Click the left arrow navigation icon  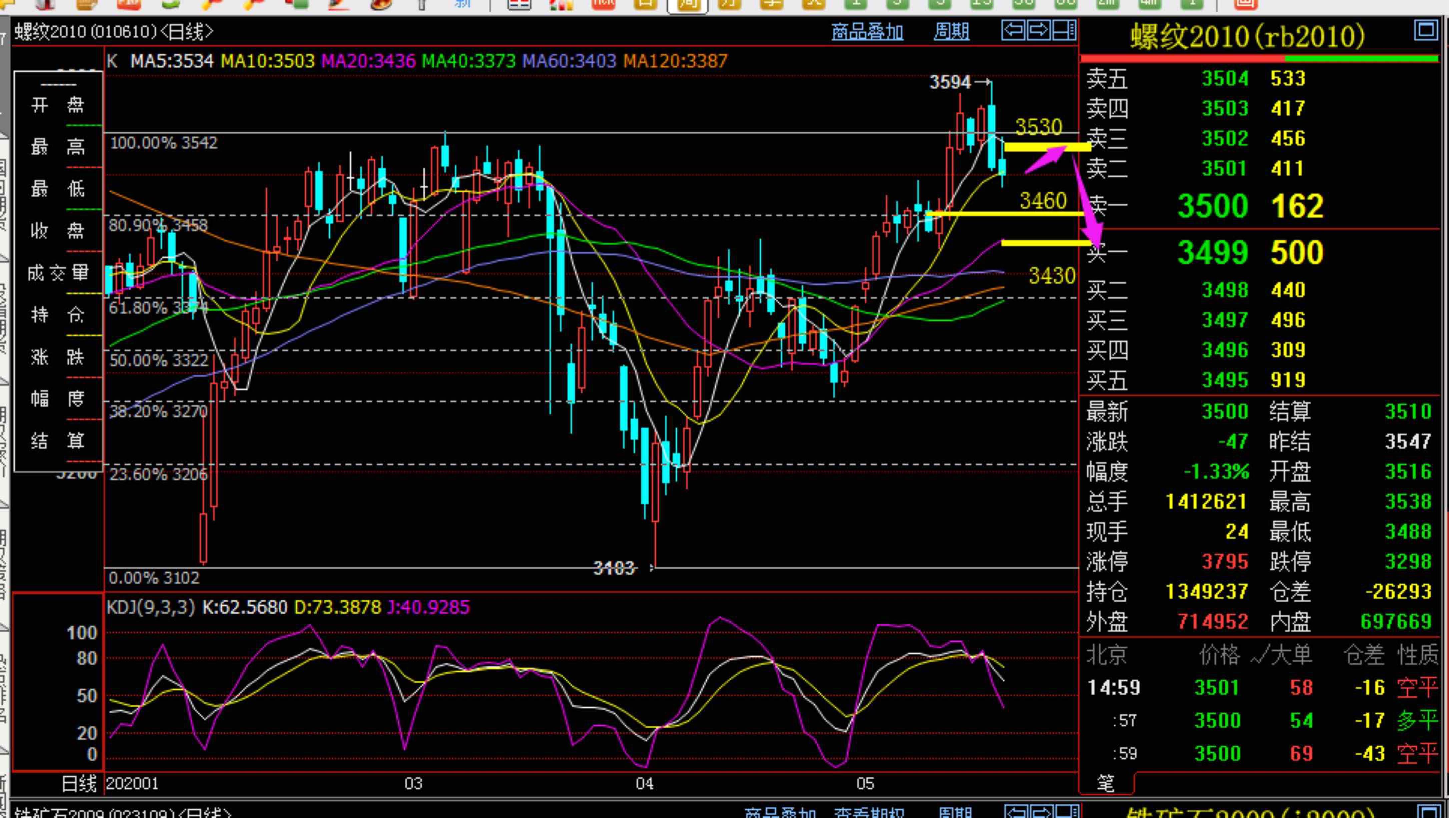1014,30
